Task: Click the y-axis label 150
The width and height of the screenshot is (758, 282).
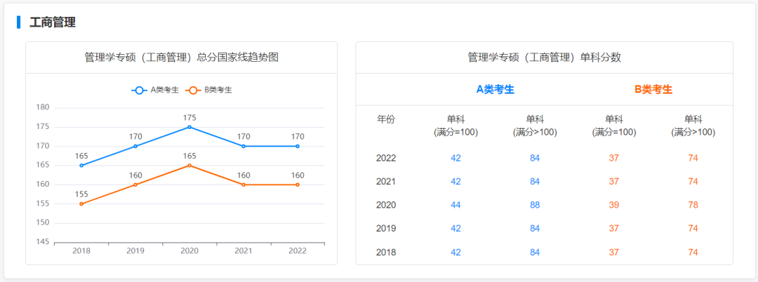Action: point(43,222)
